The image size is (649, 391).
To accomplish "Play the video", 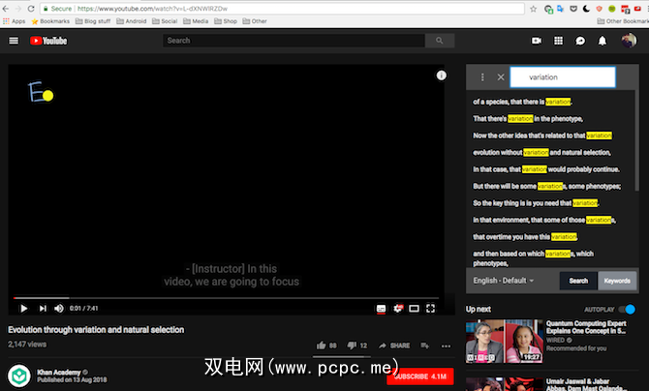I will [x=23, y=308].
